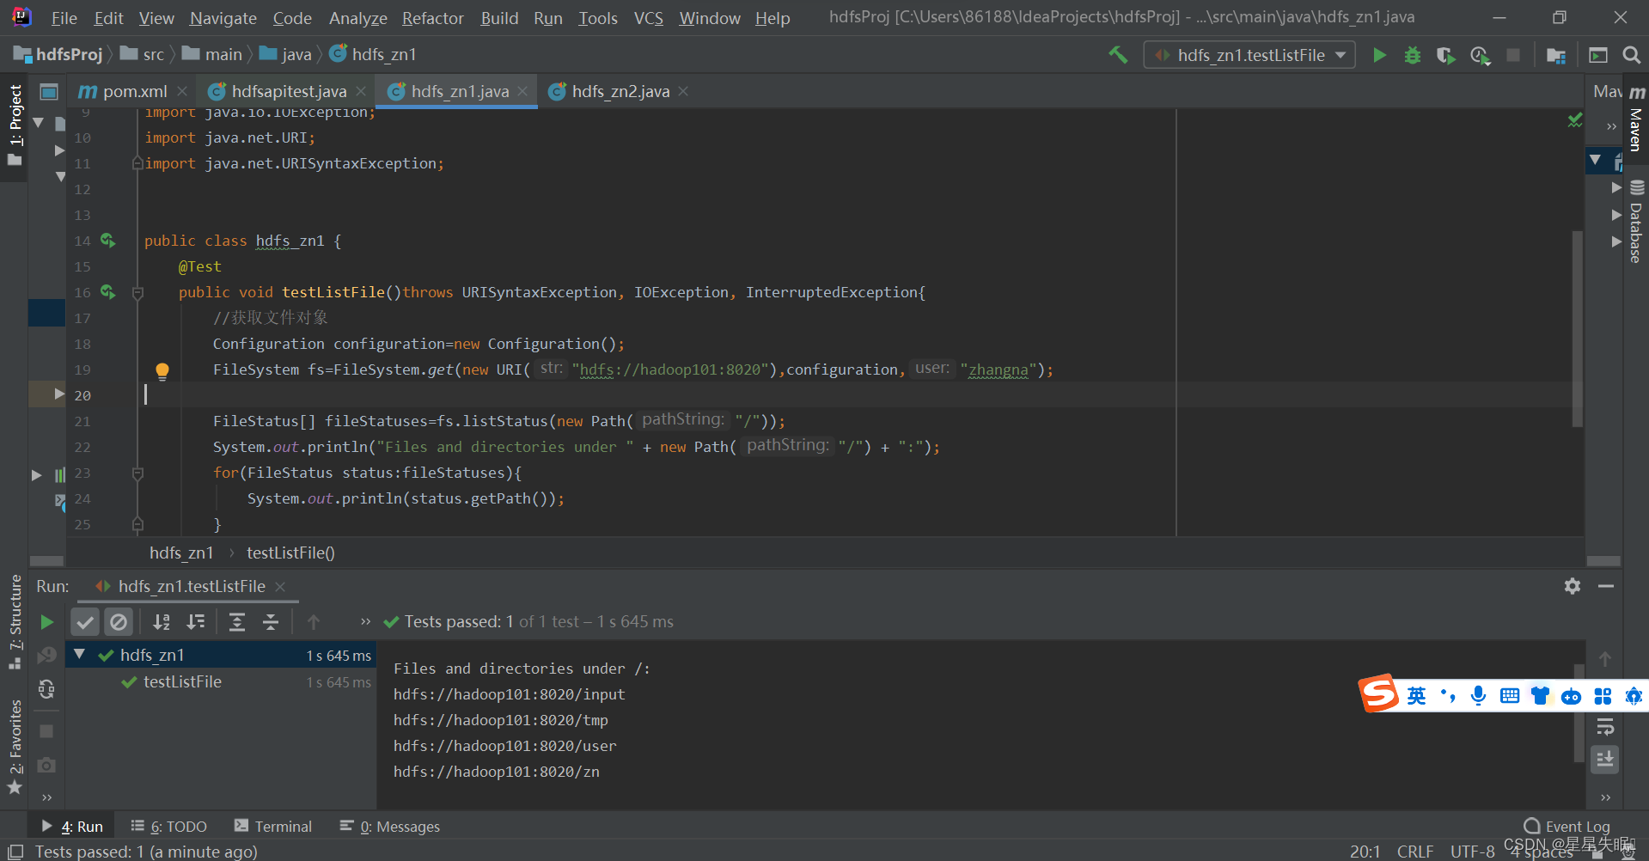This screenshot has width=1649, height=861.
Task: Open the Terminal tool window
Action: [283, 826]
